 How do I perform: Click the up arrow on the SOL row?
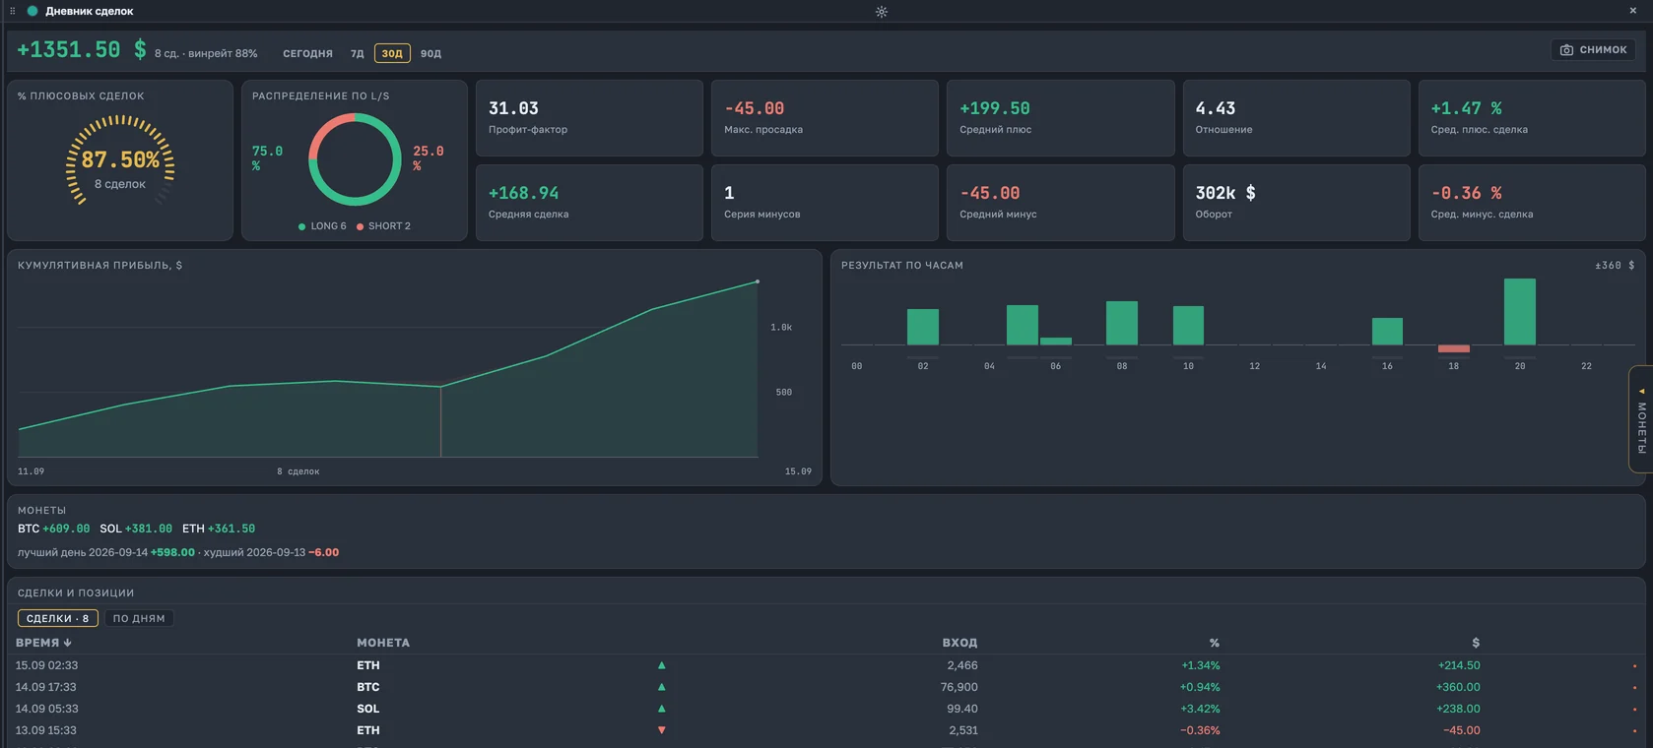tap(661, 709)
